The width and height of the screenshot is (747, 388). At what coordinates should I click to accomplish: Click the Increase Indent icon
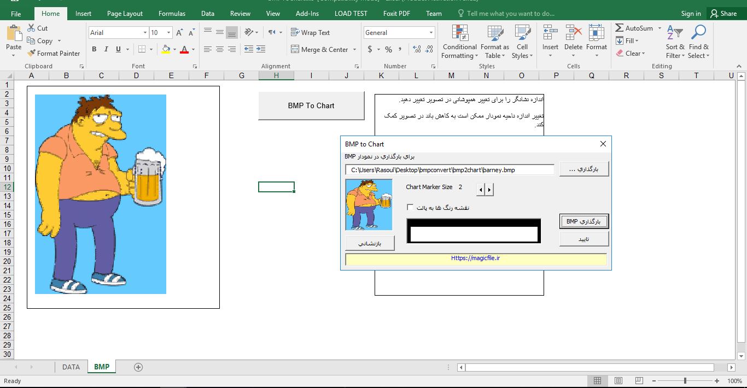point(261,49)
